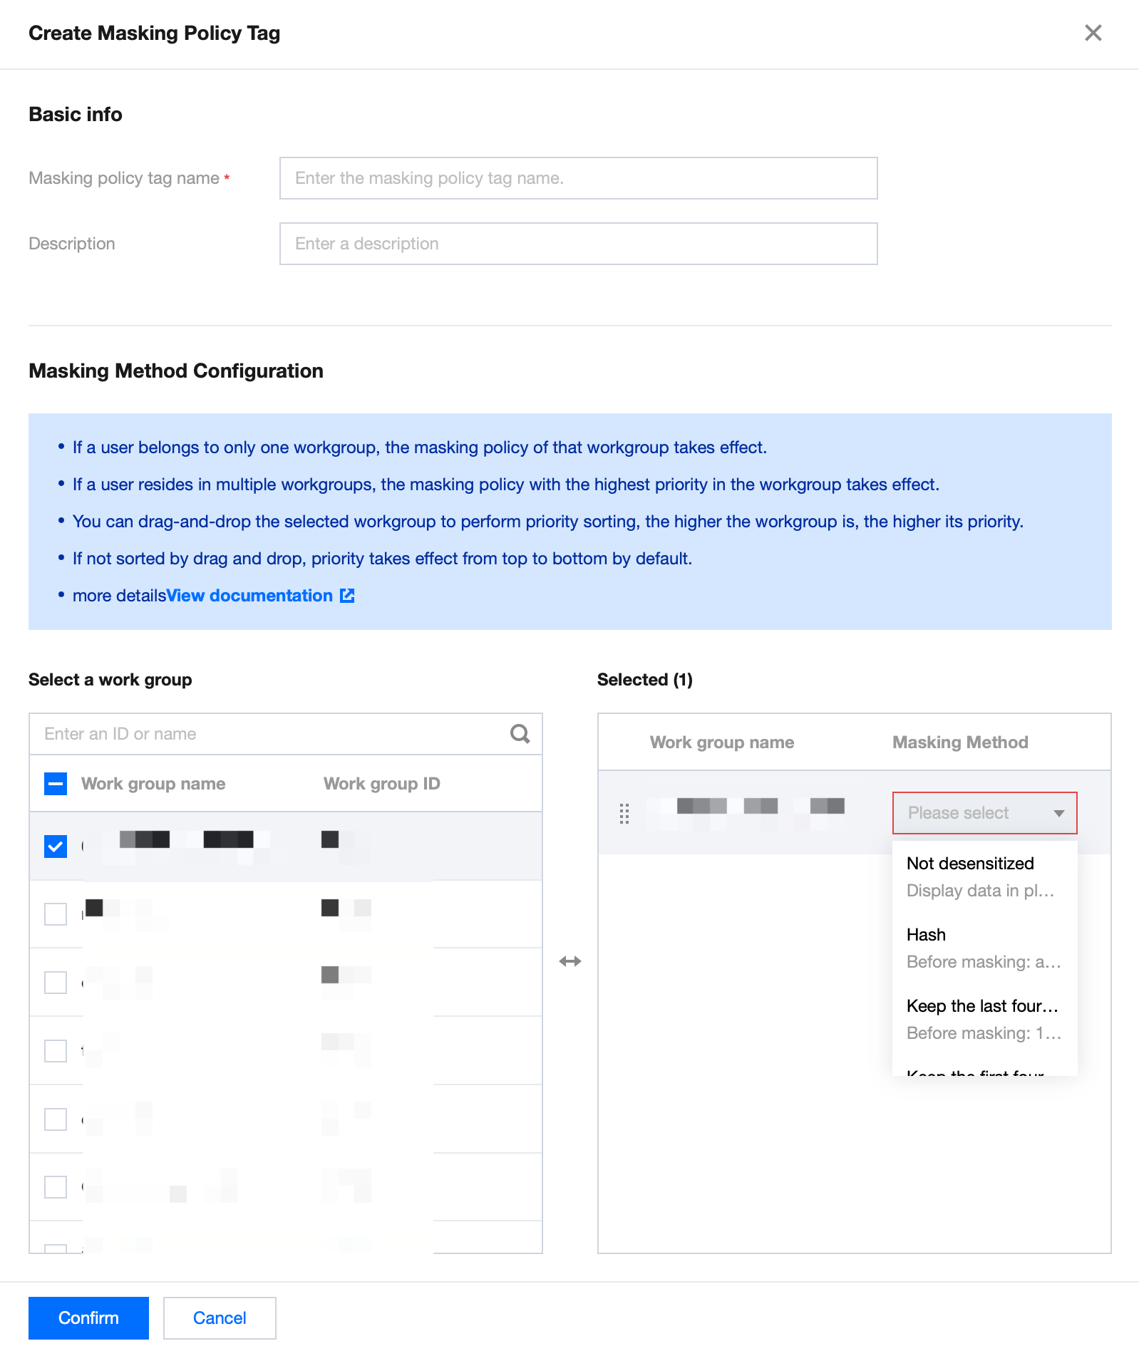Toggle the select-all work groups header checkbox
1139x1351 pixels.
tap(56, 784)
